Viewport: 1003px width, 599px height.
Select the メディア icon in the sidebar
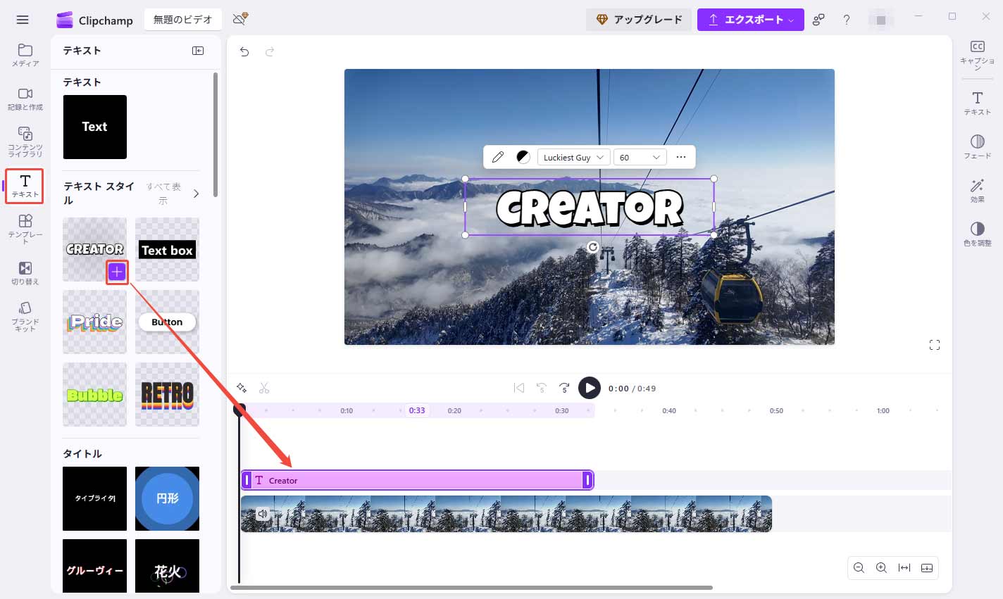tap(25, 56)
